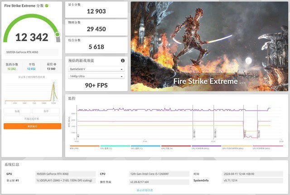Click the Fire Strike Extreme banner image
290x195 pixels.
coord(209,45)
